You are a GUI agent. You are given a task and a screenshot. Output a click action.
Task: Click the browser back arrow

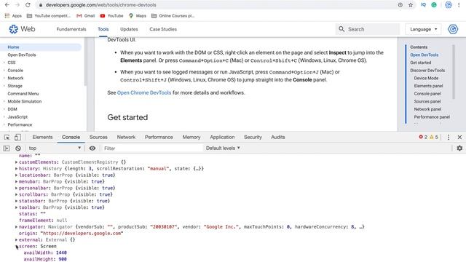point(7,5)
